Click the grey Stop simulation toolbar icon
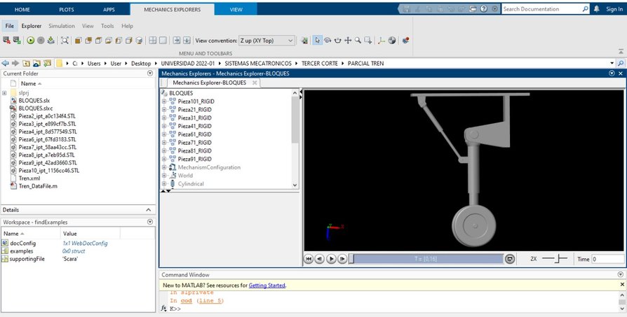 41,41
